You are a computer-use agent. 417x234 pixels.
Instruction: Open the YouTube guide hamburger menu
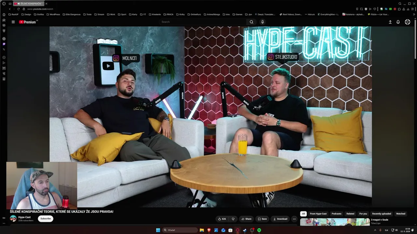coord(13,22)
